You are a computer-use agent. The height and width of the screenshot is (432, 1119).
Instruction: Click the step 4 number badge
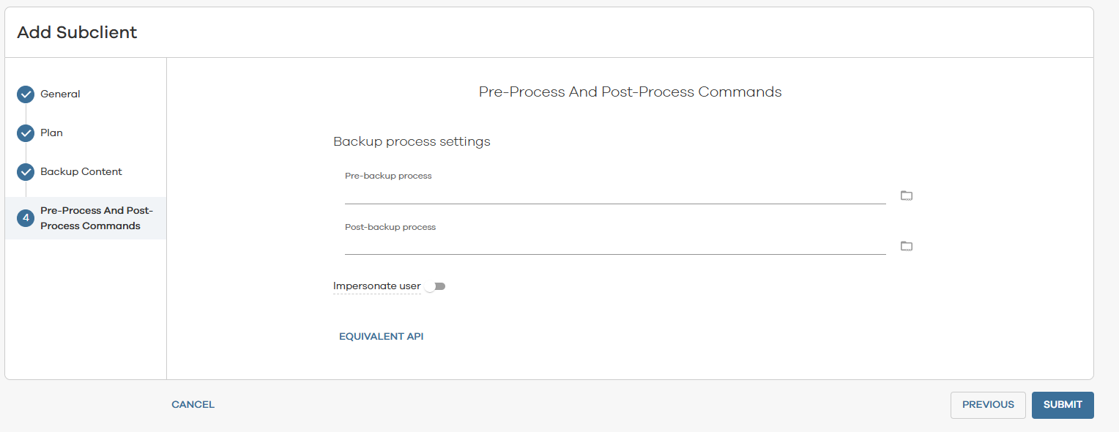click(26, 218)
